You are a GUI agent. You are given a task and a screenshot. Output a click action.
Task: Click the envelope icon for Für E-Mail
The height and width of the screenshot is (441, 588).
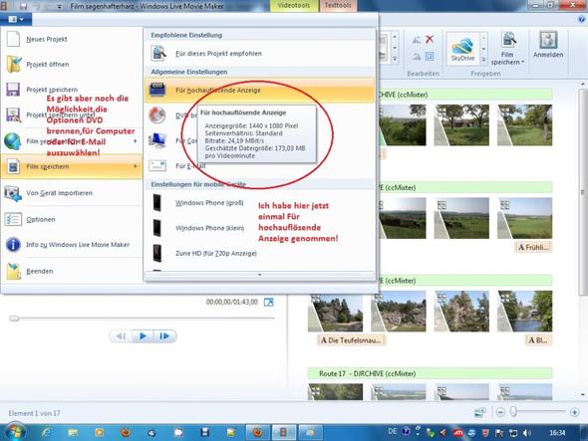click(x=157, y=165)
